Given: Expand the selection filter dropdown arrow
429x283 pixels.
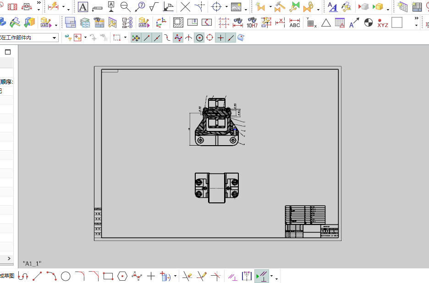Looking at the screenshot, I should coord(85,38).
